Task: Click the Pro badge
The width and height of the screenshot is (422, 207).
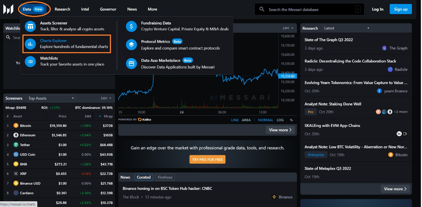Action: point(310,112)
